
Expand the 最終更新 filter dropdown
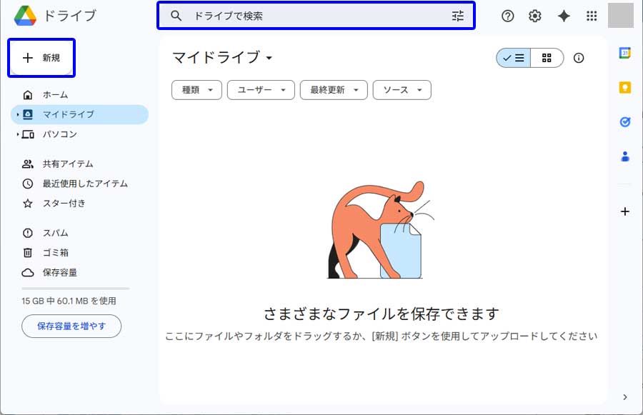point(334,90)
